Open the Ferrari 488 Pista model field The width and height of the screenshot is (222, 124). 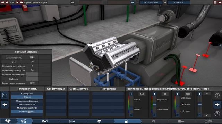coord(151,2)
